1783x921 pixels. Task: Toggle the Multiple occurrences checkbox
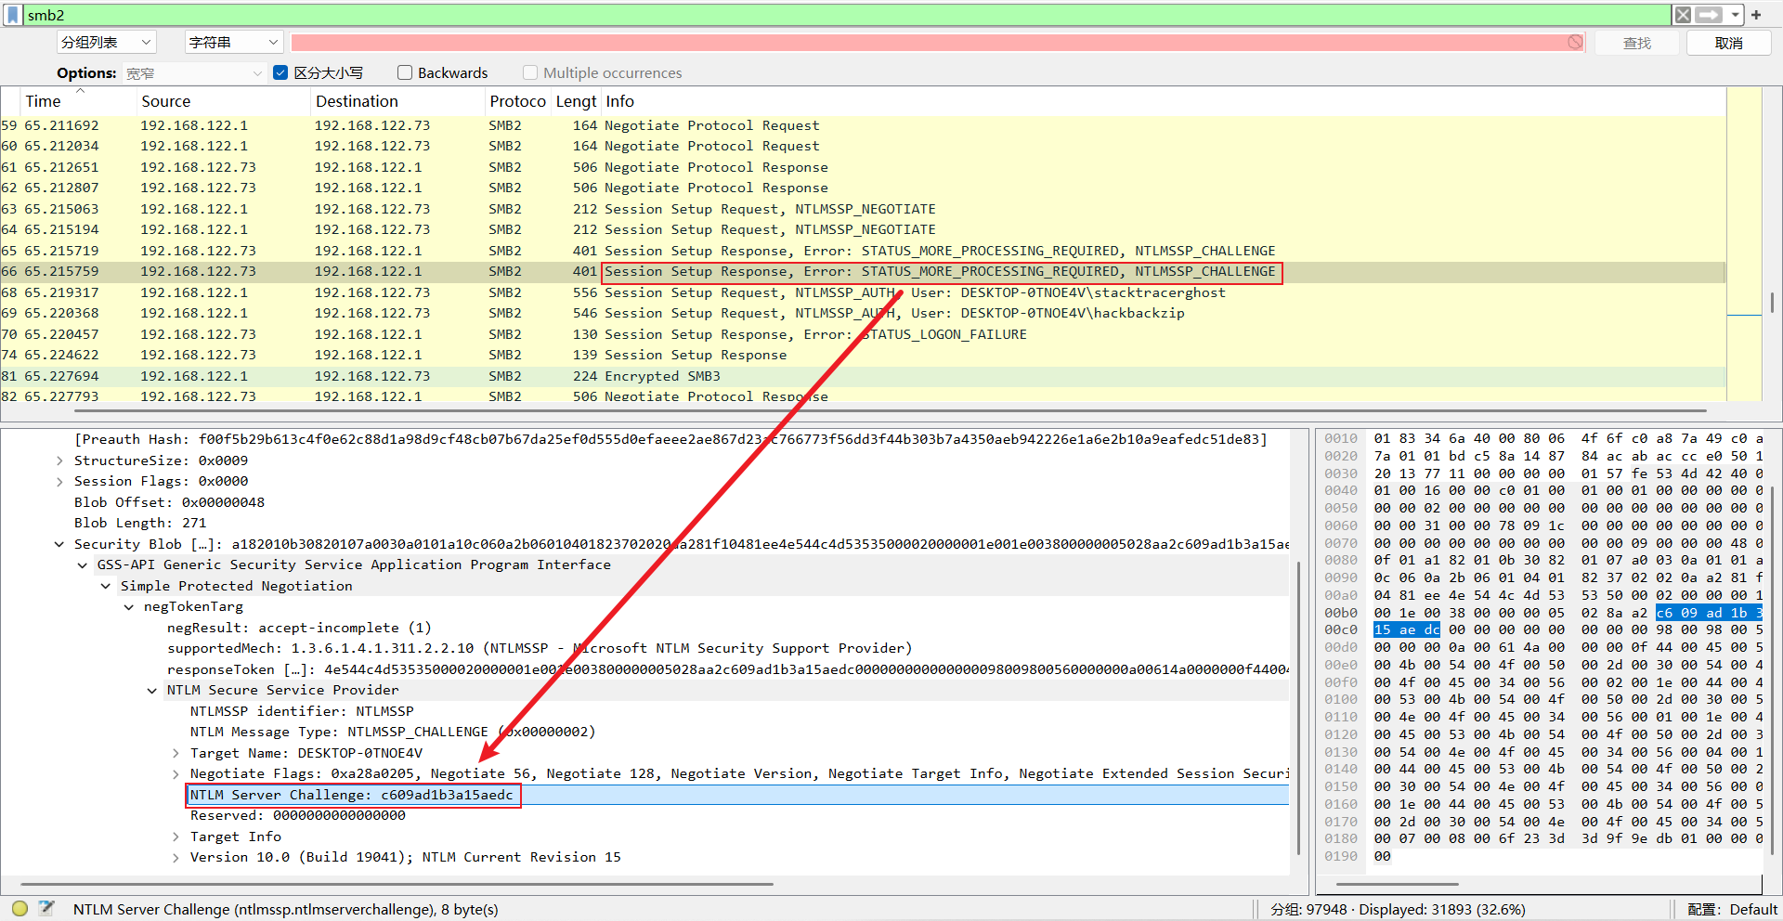click(530, 72)
